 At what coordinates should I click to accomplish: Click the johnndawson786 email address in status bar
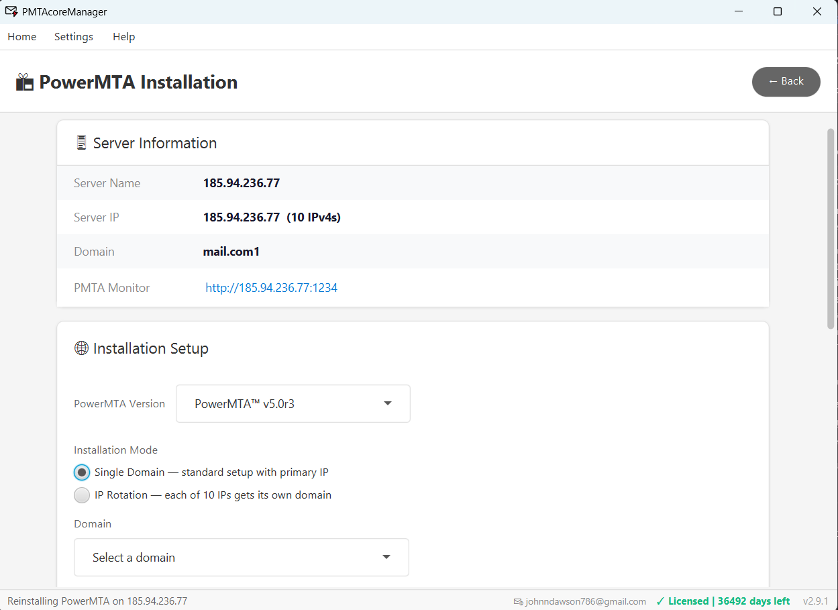tap(584, 601)
